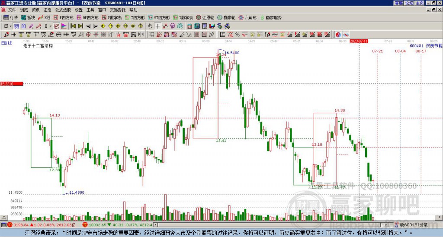Open the P四方形 tool
Viewport: 443px width, 237px height.
click(64, 17)
